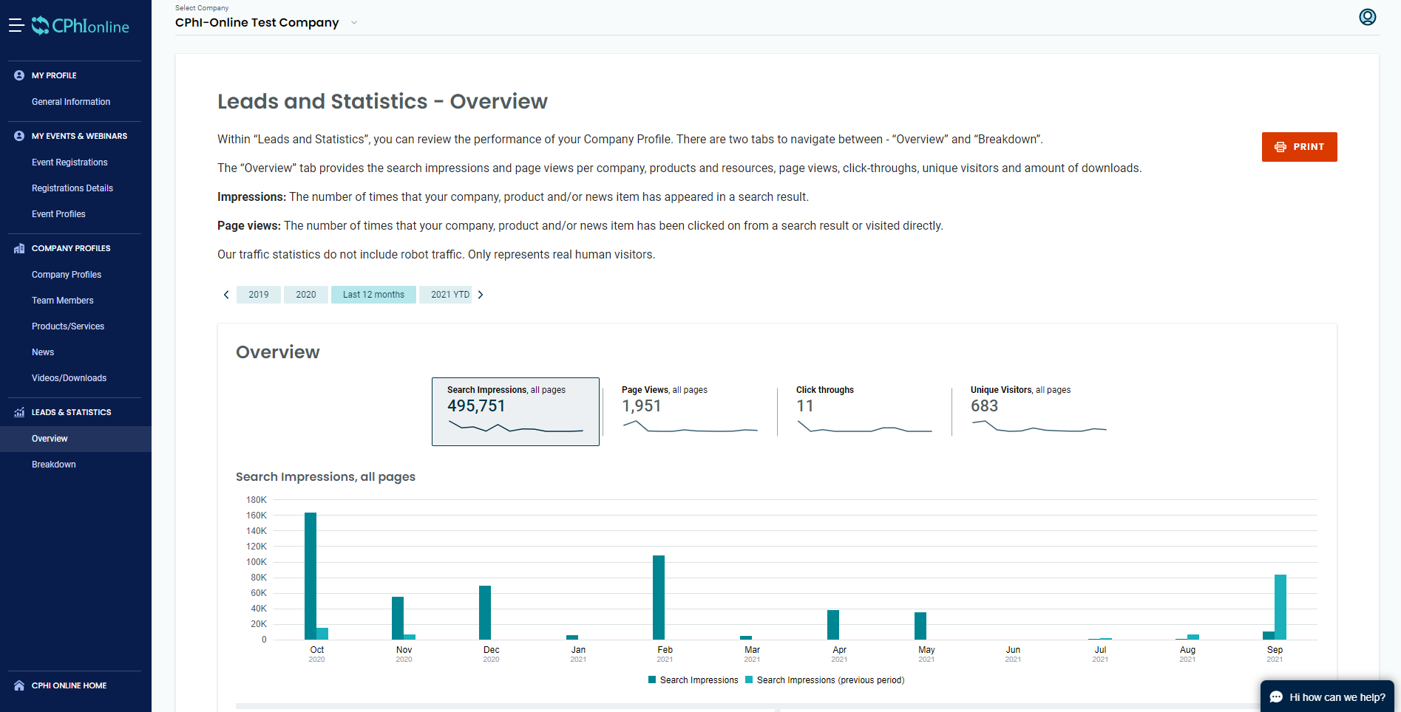This screenshot has height=712, width=1401.
Task: Open the Select Company dropdown
Action: pyautogui.click(x=266, y=22)
